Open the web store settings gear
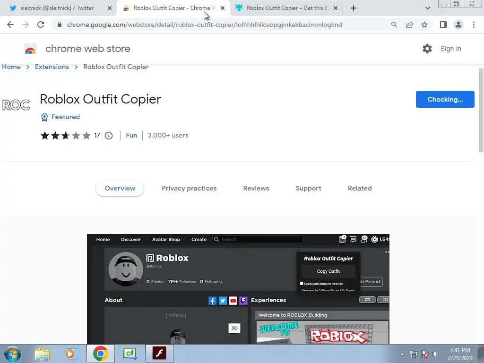 click(427, 49)
